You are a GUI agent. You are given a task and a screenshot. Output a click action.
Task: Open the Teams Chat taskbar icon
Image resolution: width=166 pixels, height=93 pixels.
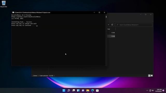tap(83, 90)
